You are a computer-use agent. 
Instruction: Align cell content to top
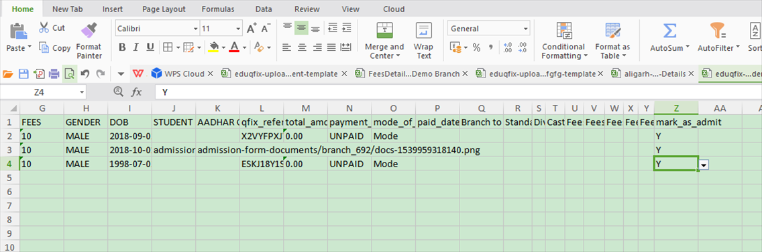click(287, 27)
